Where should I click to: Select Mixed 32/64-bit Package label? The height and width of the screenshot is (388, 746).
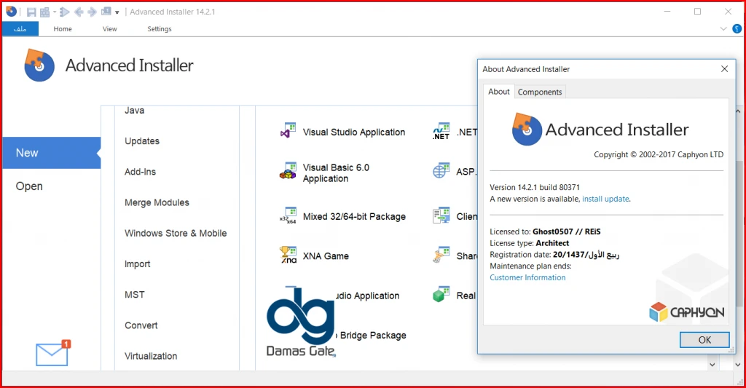coord(354,216)
